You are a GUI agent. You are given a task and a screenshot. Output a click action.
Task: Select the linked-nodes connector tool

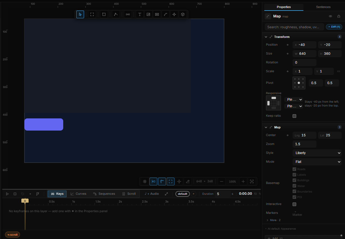pyautogui.click(x=128, y=14)
